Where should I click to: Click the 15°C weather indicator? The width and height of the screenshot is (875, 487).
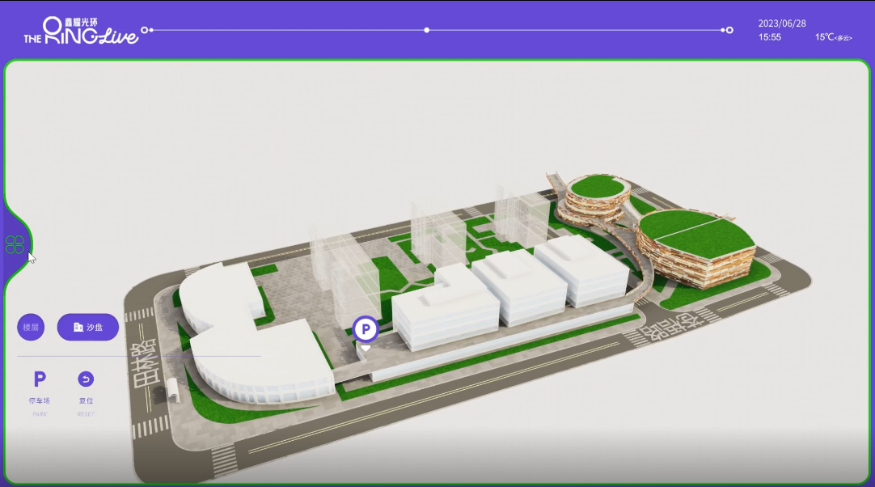point(833,37)
